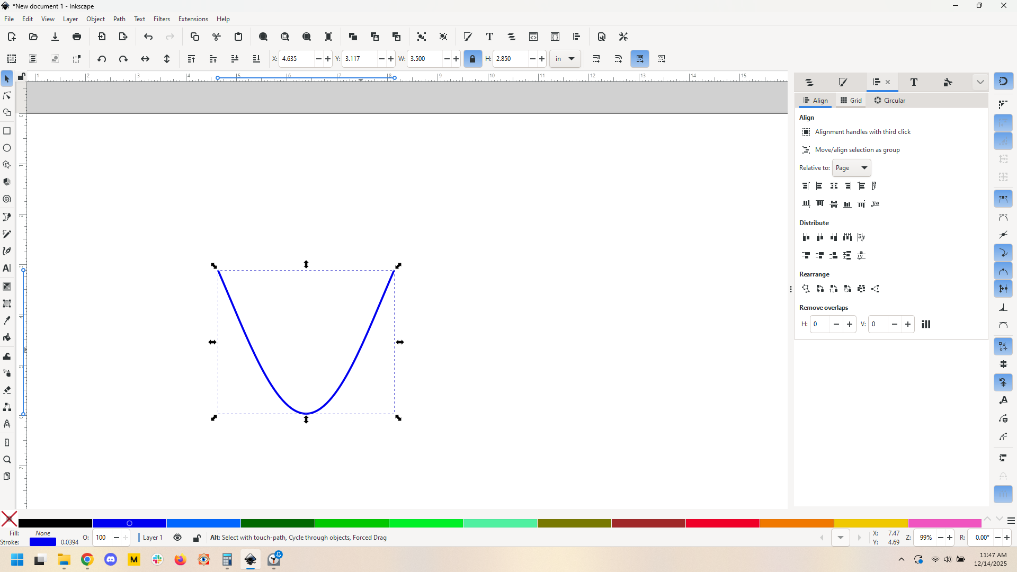
Task: Select the Zoom tool in toolbox
Action: (x=7, y=460)
